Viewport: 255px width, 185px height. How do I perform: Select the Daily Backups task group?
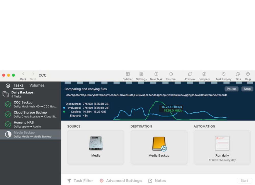point(31,94)
